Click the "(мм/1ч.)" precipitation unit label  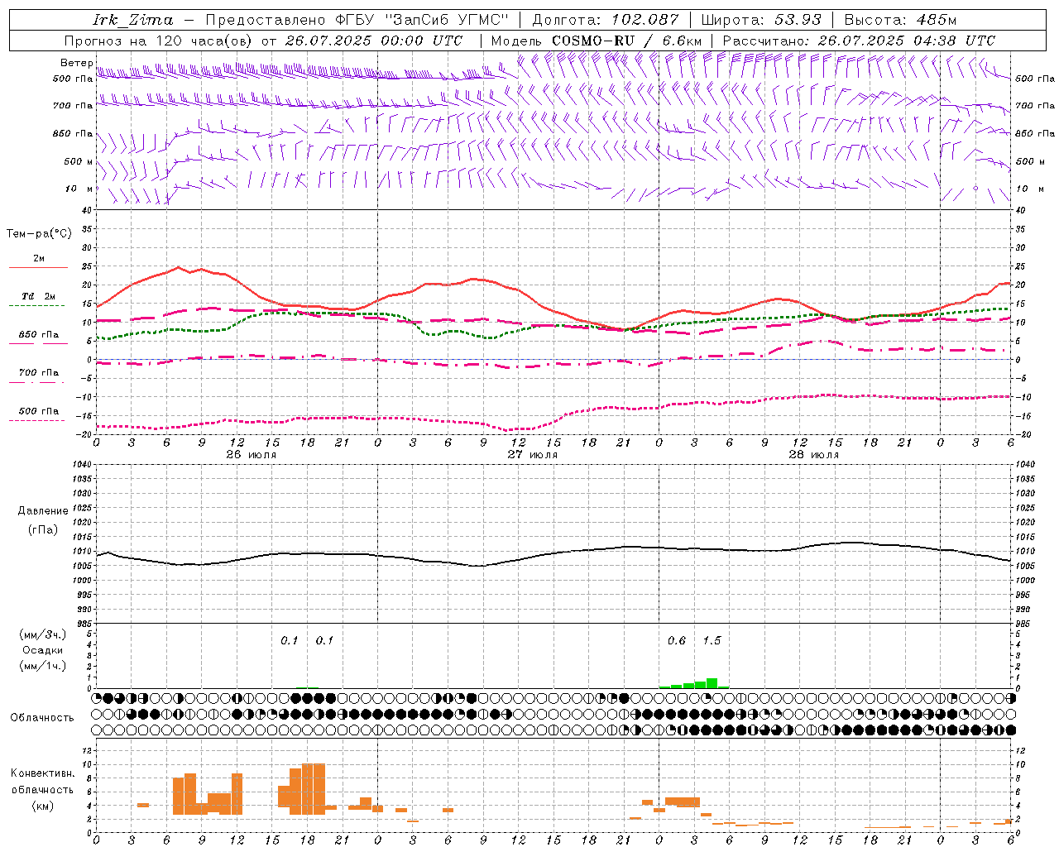pyautogui.click(x=43, y=666)
